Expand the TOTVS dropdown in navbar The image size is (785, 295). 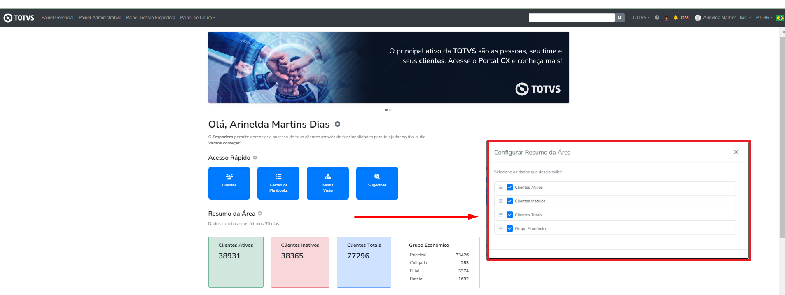coord(641,18)
